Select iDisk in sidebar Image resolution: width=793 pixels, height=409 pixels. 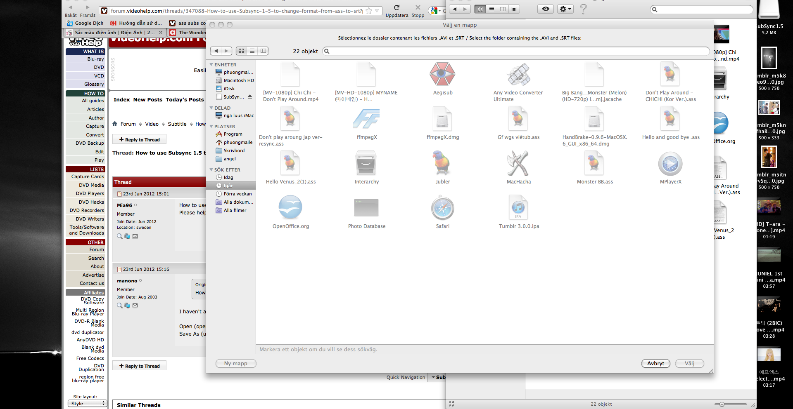coord(225,89)
